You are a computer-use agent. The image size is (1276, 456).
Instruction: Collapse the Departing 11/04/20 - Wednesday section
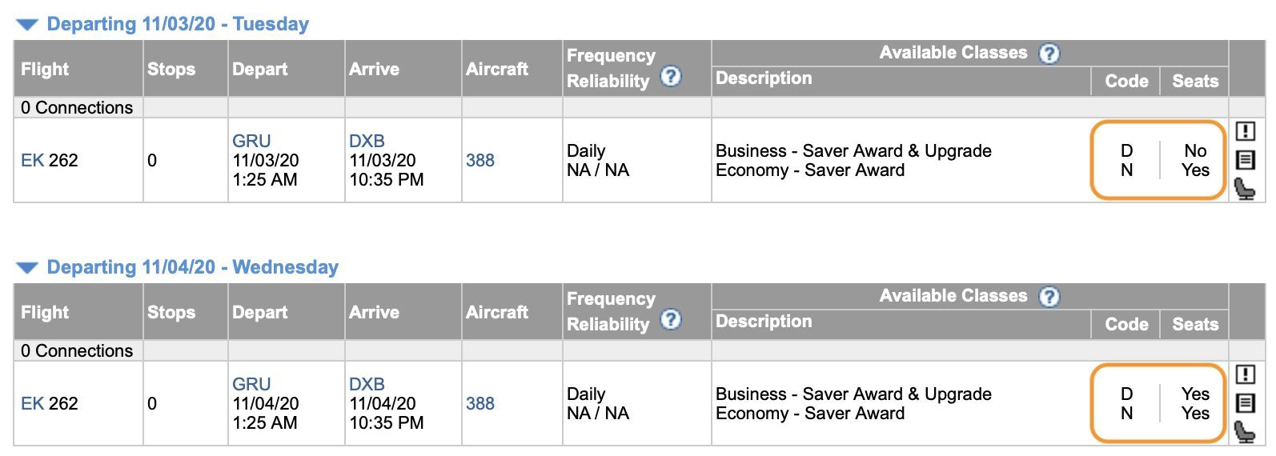pyautogui.click(x=27, y=268)
